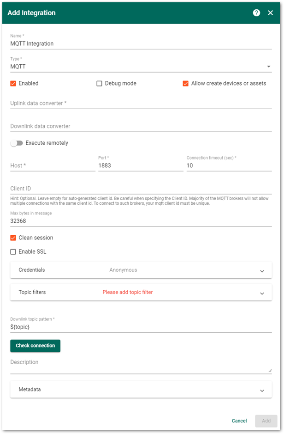Uncheck the Clean session option

tap(13, 238)
